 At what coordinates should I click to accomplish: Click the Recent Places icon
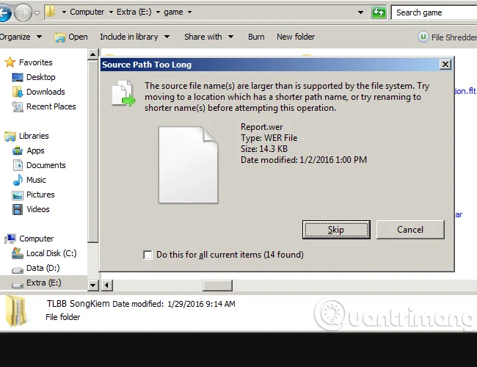(x=18, y=106)
